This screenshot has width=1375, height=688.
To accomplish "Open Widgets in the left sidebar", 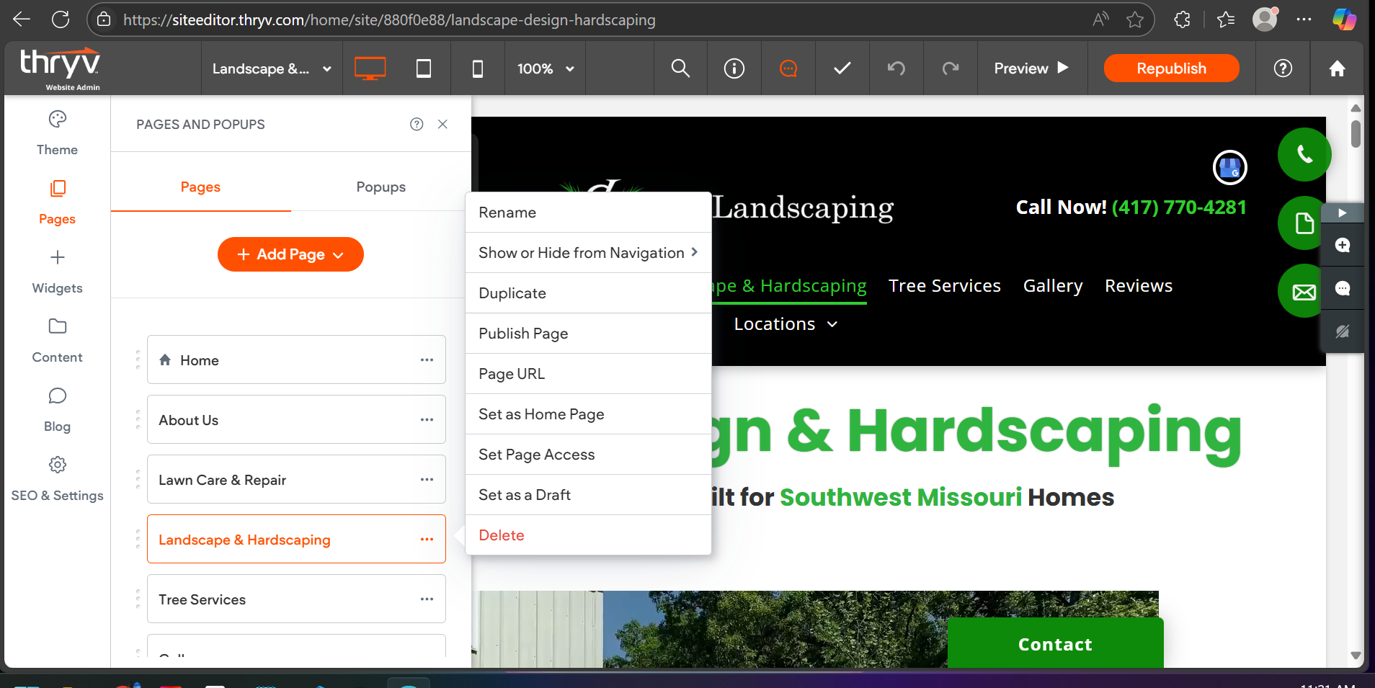I will 57,271.
